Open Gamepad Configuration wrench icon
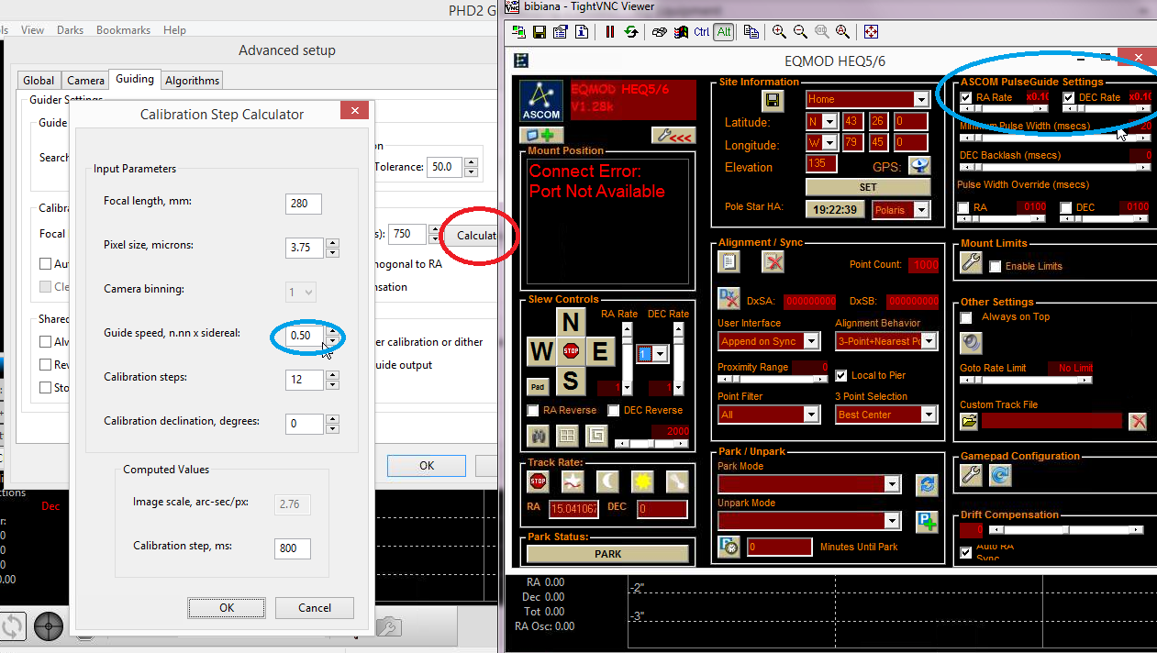1157x653 pixels. 971,475
